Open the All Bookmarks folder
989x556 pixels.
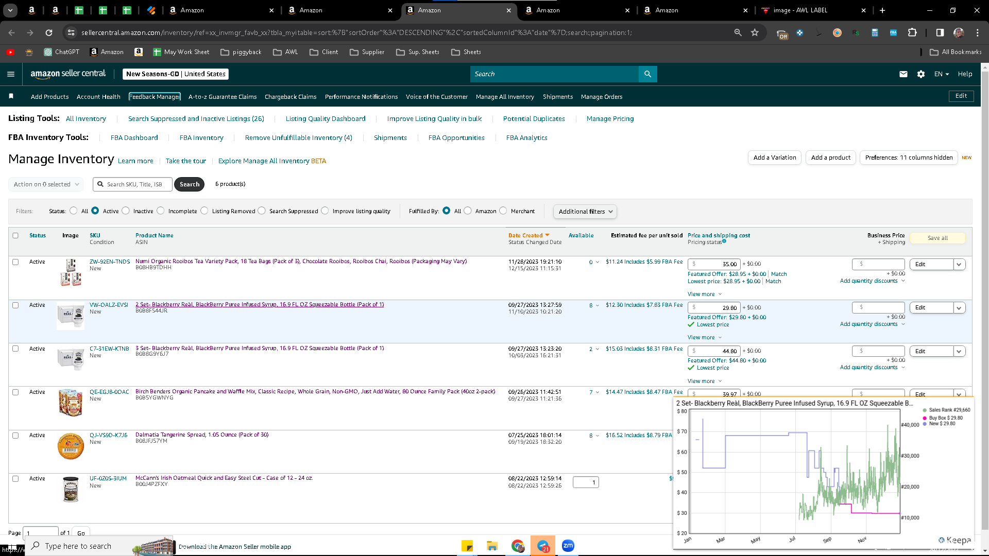[x=956, y=52]
